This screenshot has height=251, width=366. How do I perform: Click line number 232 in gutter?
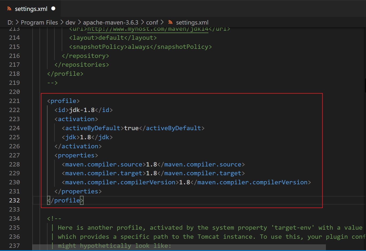14,200
